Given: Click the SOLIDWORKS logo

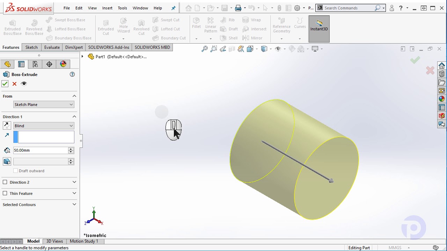Looking at the screenshot, I should click(x=29, y=8).
